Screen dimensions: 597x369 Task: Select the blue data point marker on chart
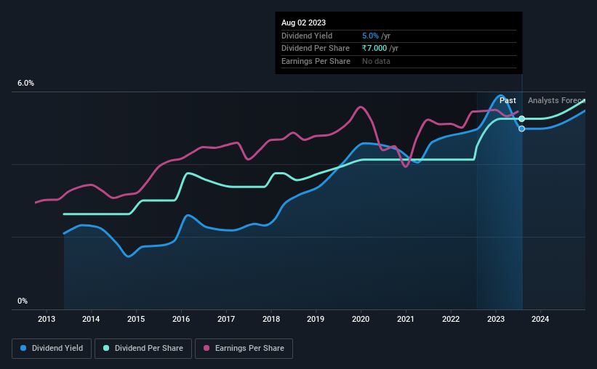(521, 129)
